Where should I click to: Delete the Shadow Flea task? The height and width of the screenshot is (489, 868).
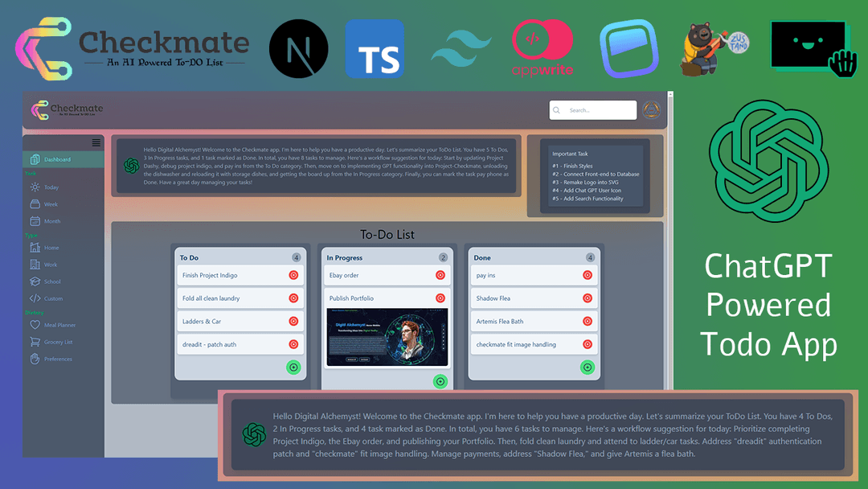coord(588,298)
